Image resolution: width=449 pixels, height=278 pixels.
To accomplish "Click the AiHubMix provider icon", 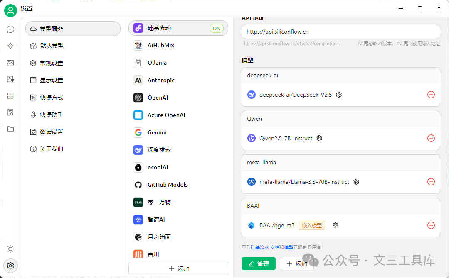I will tap(138, 45).
